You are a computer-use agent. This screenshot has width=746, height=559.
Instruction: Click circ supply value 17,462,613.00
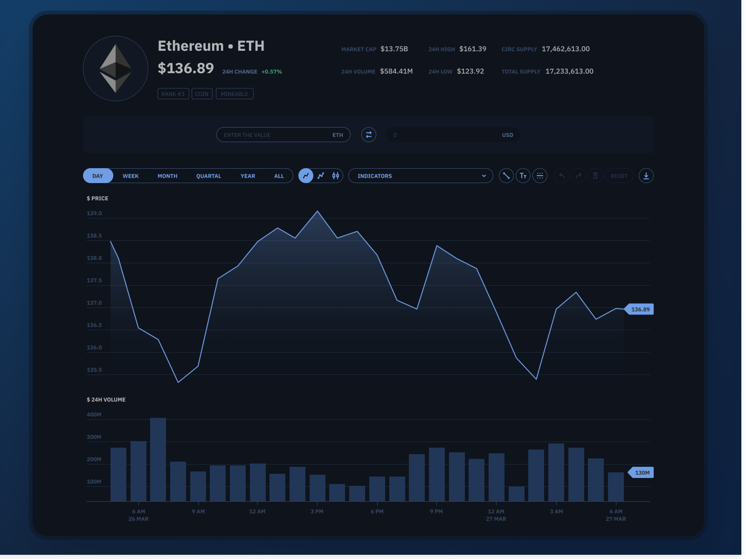coord(566,49)
